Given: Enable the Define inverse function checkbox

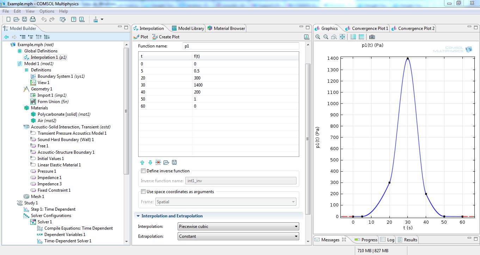Looking at the screenshot, I should tap(143, 171).
